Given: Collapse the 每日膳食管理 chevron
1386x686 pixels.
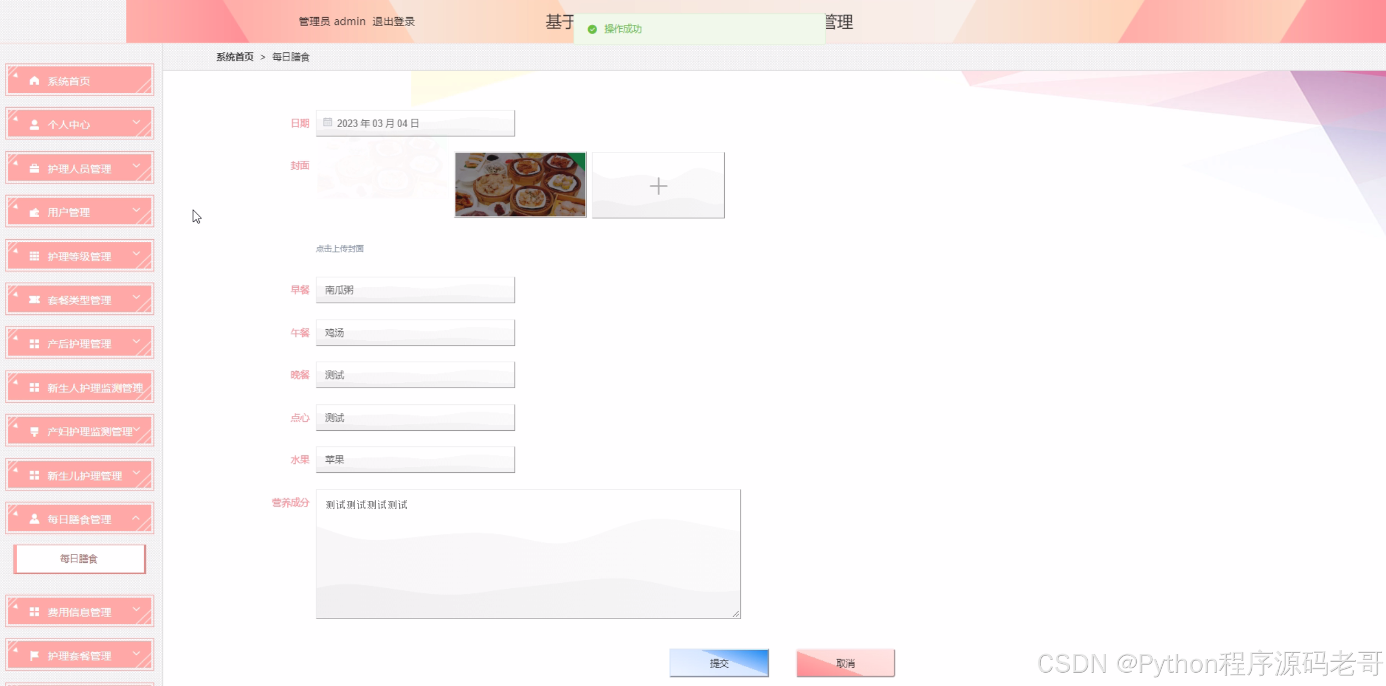Looking at the screenshot, I should (136, 518).
